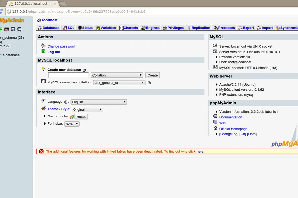This screenshot has width=298, height=198.
Task: Click 'MySQL client version: 5.1.62' text
Action: [241, 90]
